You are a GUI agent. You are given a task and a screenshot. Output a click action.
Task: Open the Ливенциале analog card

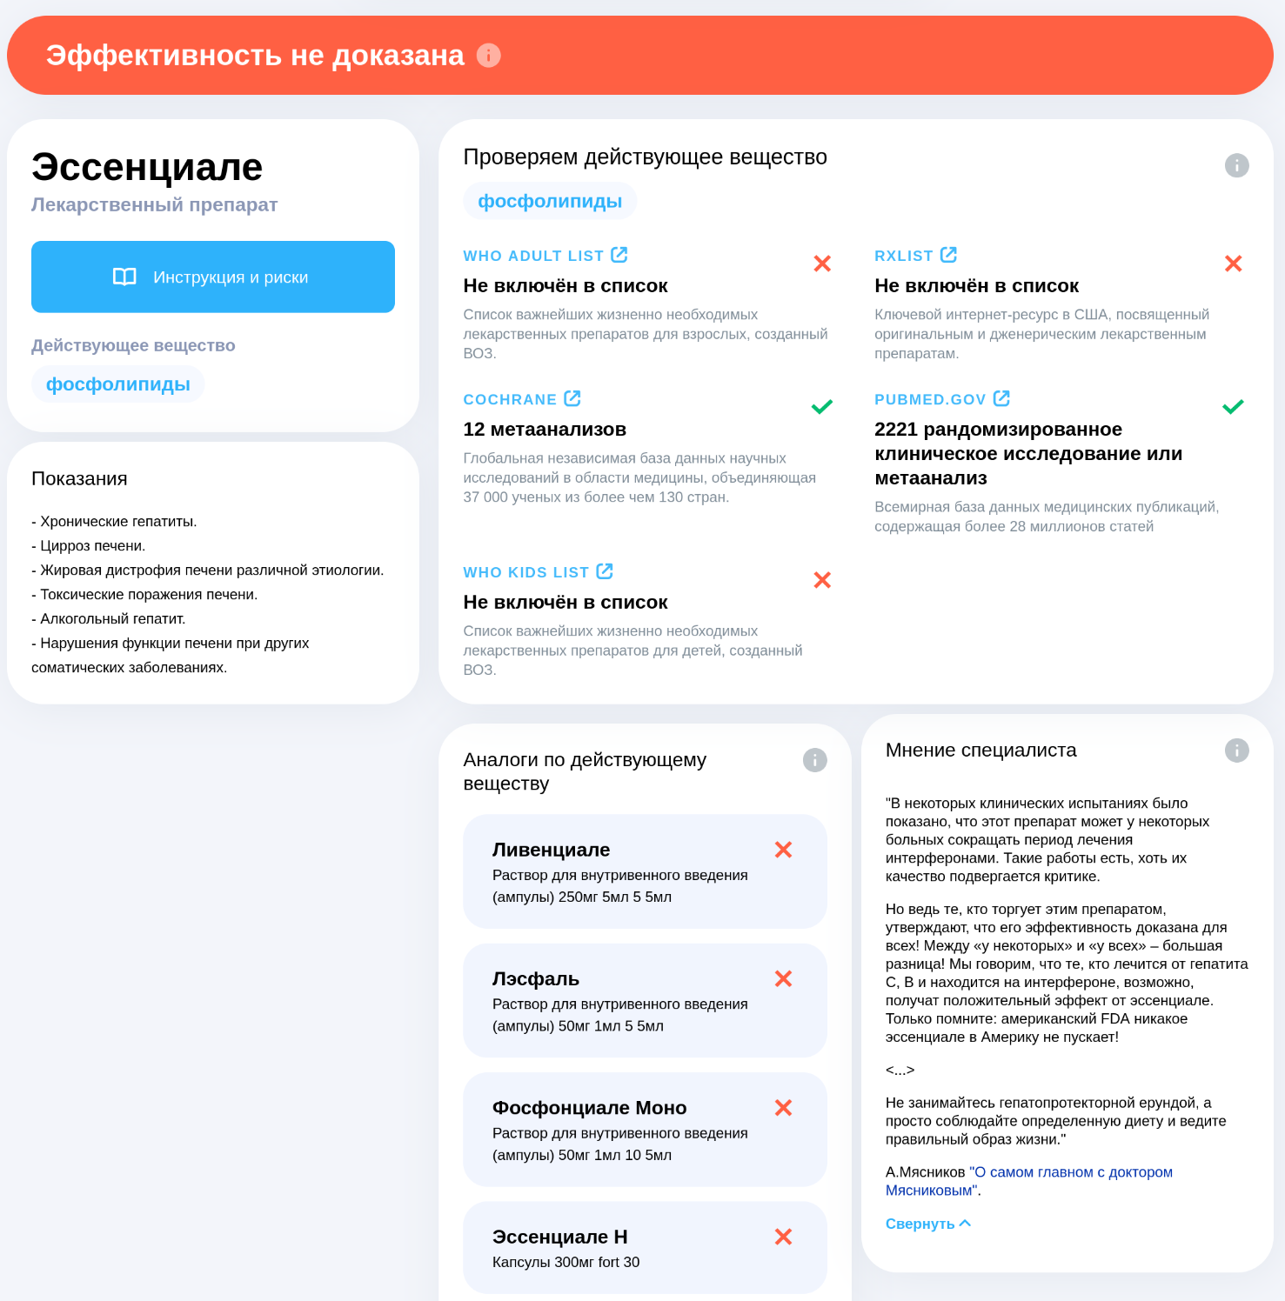click(645, 871)
